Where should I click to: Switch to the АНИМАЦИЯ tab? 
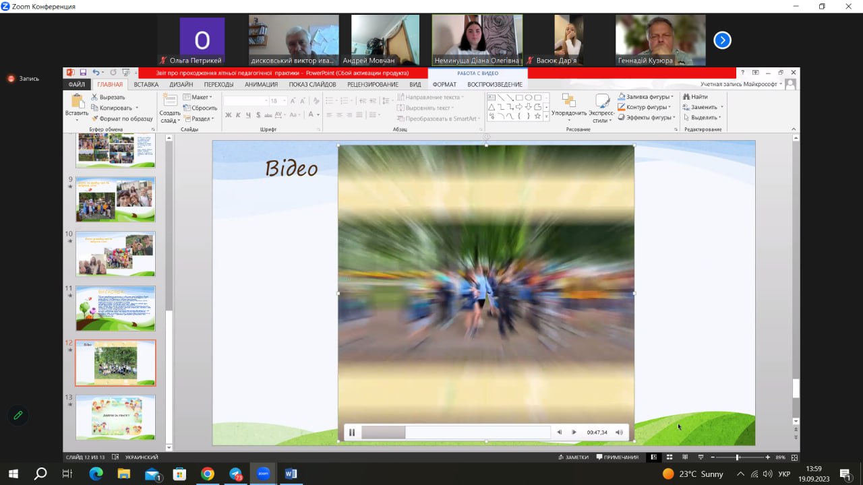(x=261, y=84)
